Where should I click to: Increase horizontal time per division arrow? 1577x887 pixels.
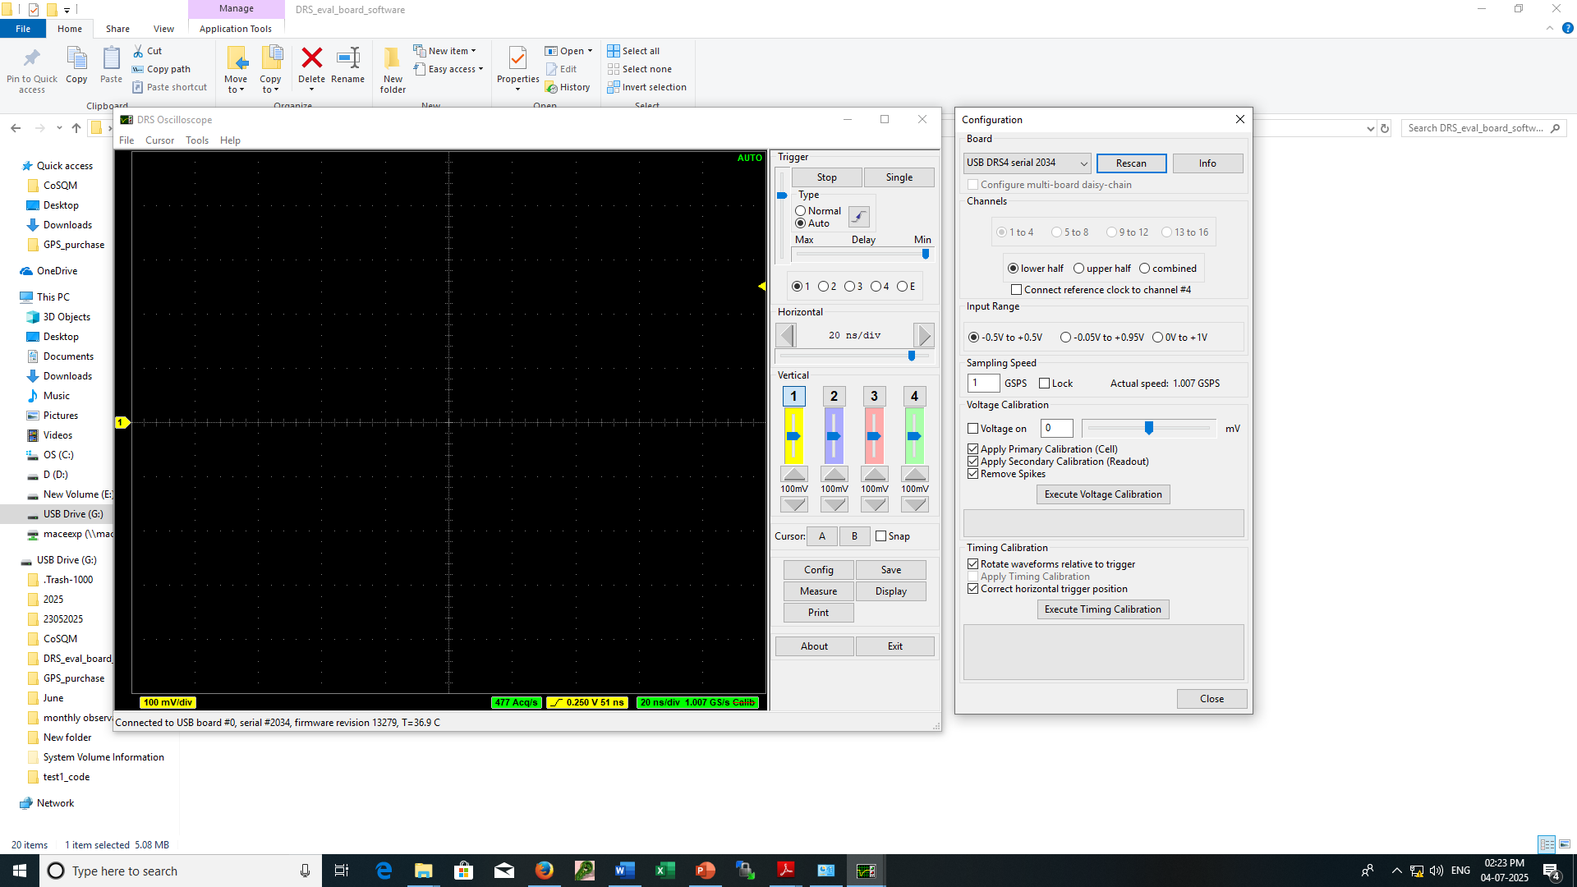tap(924, 335)
